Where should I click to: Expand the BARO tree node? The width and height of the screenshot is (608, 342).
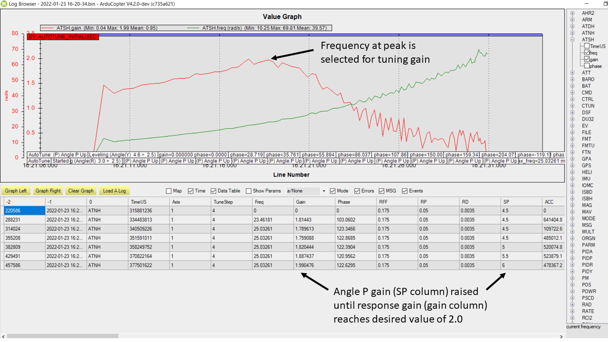(x=572, y=79)
